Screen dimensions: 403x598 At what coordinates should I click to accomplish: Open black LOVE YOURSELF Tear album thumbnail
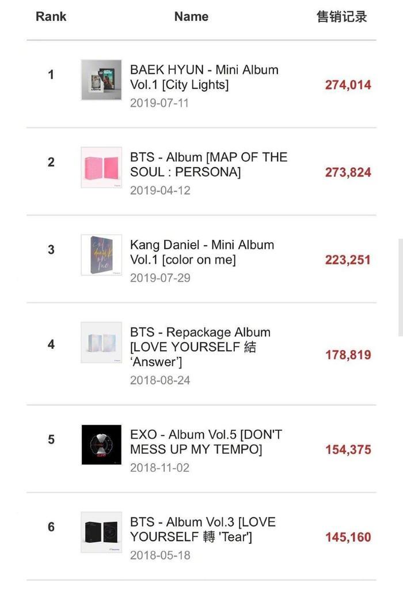tap(101, 532)
